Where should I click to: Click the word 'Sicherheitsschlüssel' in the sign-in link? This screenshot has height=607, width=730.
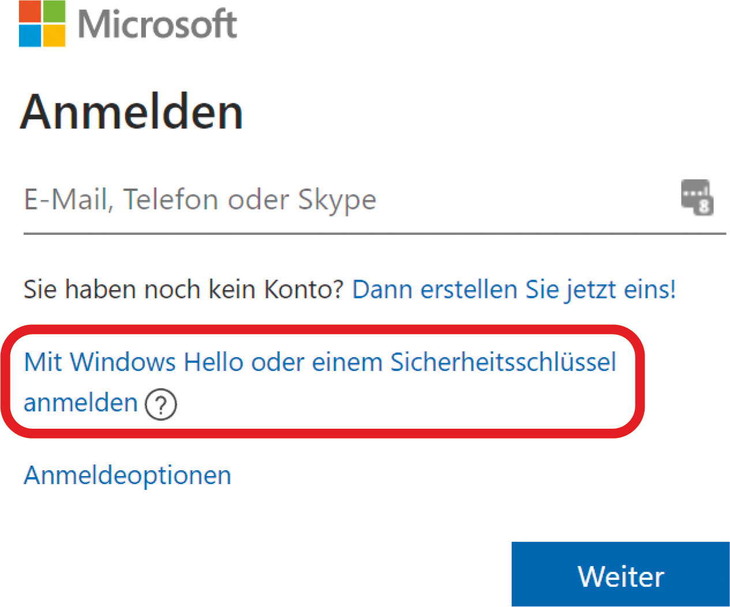point(503,362)
